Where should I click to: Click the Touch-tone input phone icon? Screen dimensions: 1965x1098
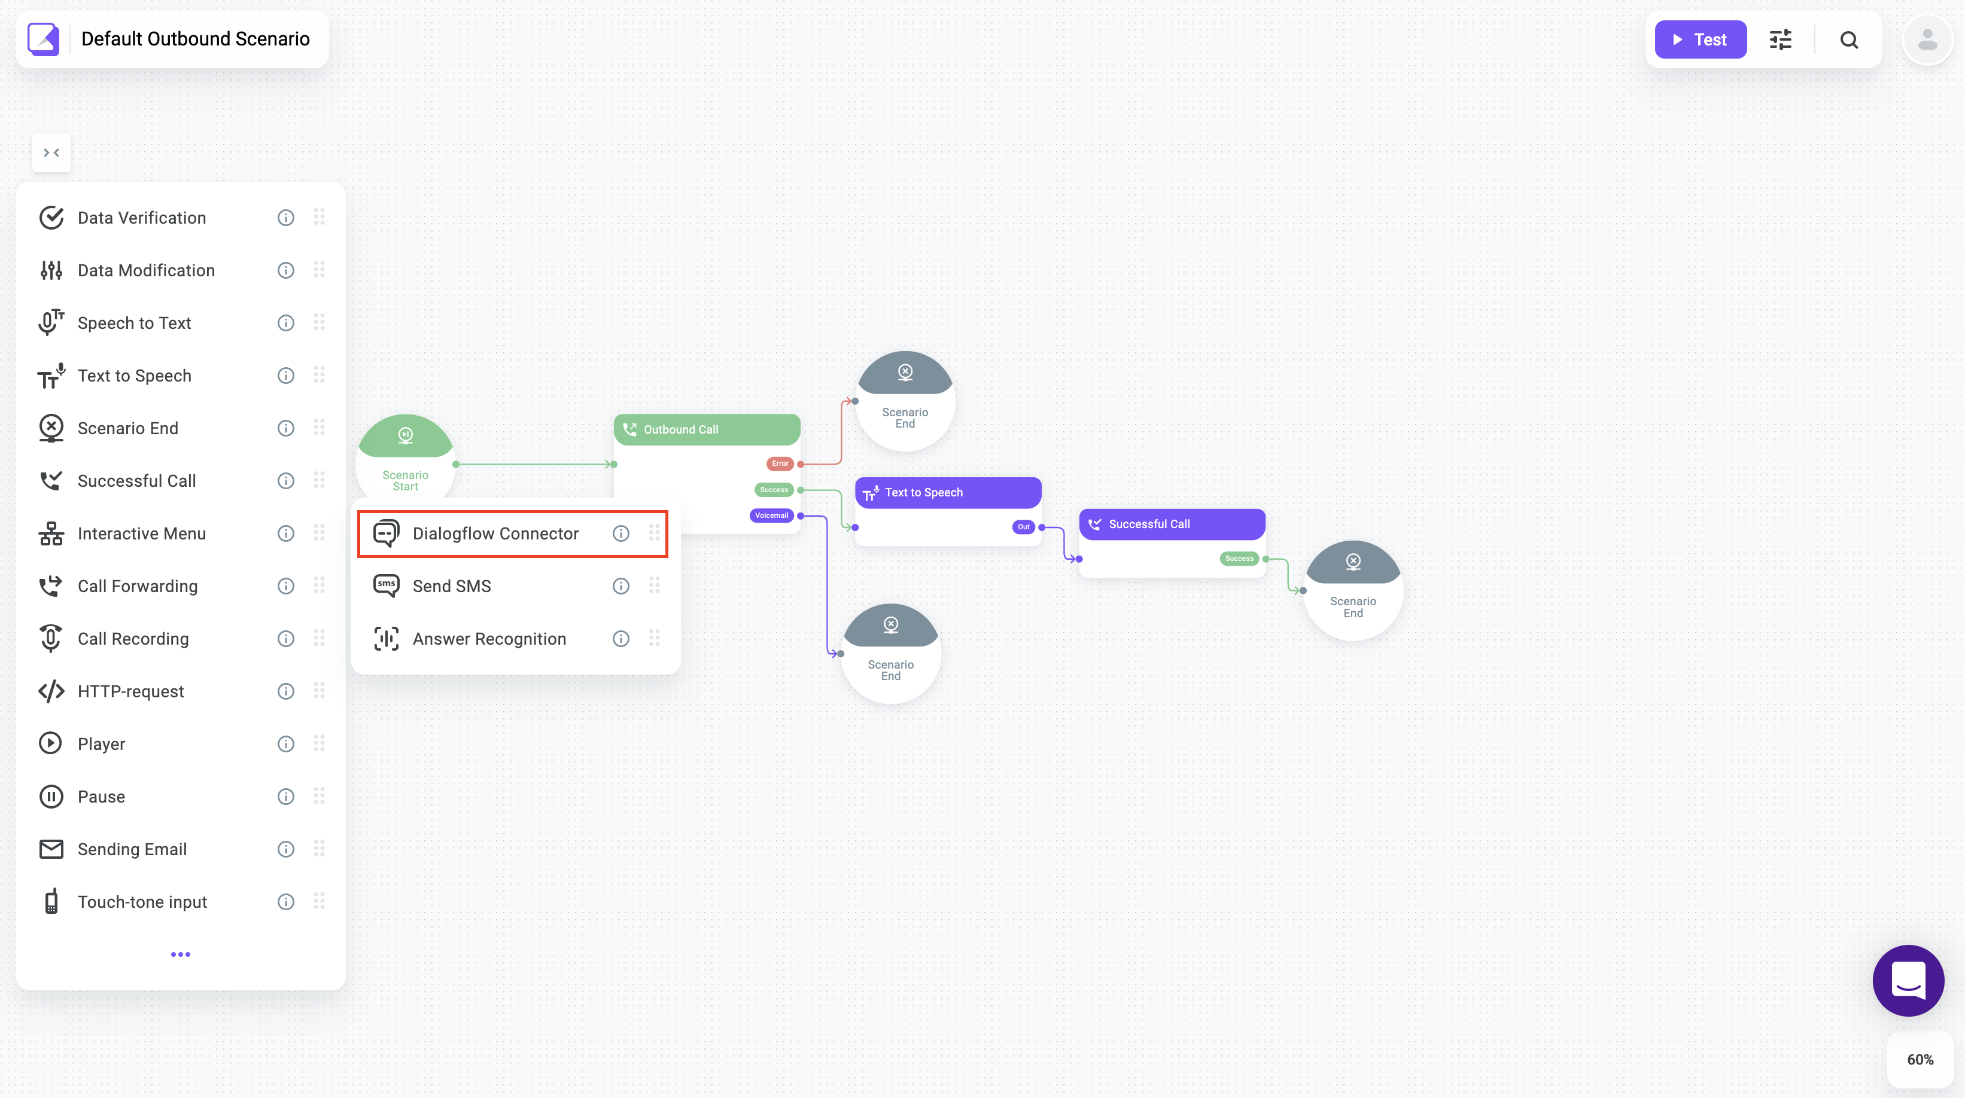point(51,901)
